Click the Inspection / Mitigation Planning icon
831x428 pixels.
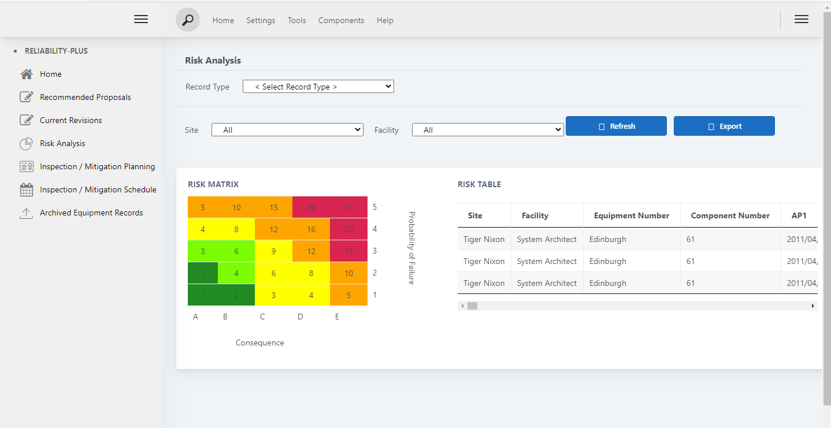pos(26,166)
